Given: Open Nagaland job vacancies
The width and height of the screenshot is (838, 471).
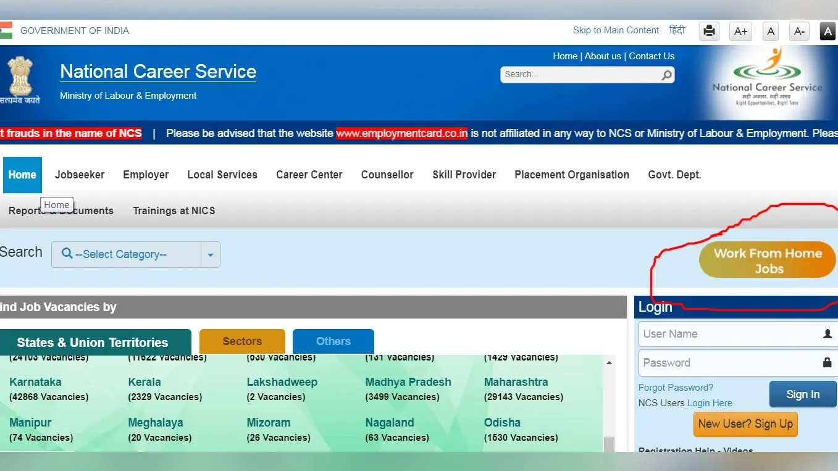Looking at the screenshot, I should coord(390,423).
